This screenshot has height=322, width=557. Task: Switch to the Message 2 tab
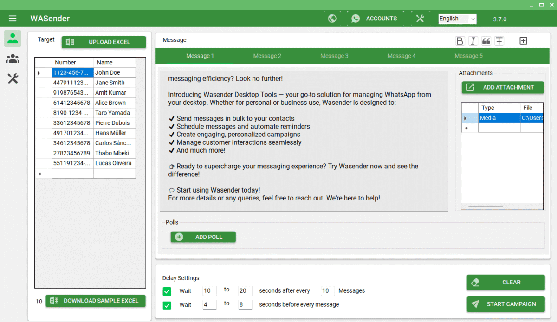267,55
